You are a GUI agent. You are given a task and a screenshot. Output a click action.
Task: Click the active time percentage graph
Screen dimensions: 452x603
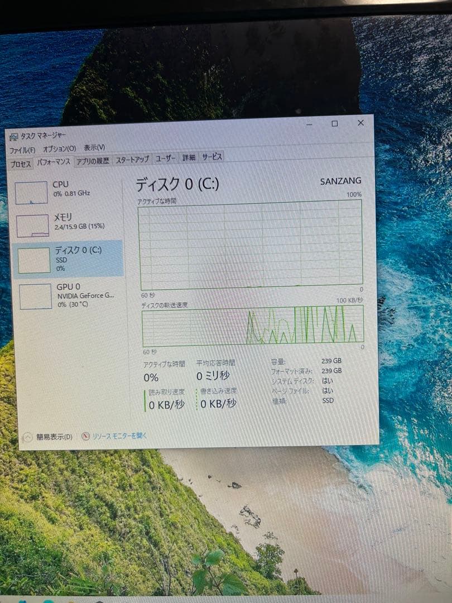point(251,246)
